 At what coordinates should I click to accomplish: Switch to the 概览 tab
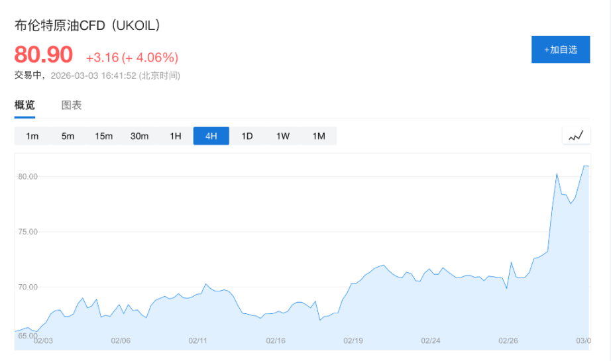point(25,105)
